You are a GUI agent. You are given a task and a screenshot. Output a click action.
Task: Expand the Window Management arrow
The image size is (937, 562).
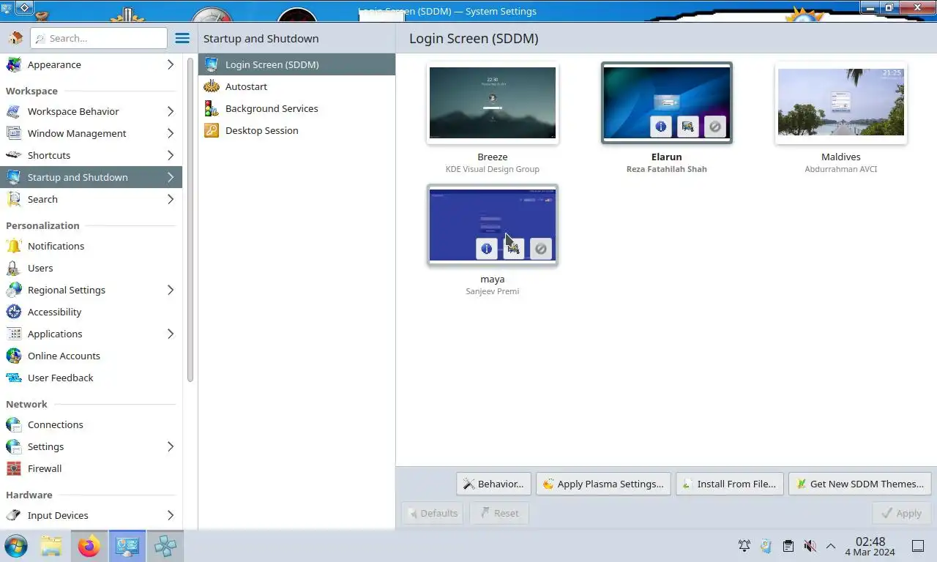(x=171, y=133)
